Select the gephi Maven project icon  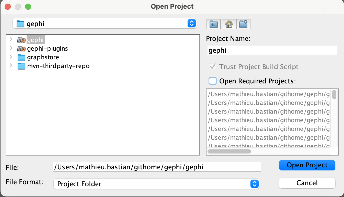click(x=21, y=40)
